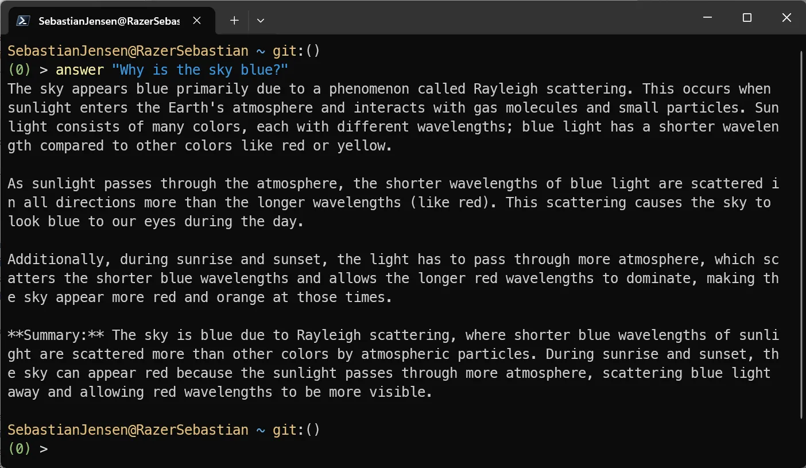Open a new terminal tab
Screen dimensions: 806x468
(234, 21)
